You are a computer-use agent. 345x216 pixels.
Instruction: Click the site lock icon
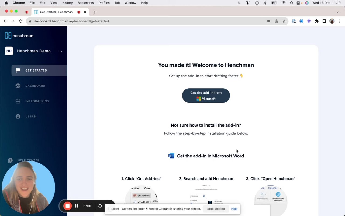(30, 21)
